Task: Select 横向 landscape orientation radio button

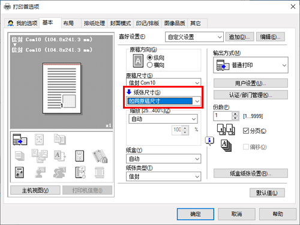Action: click(x=150, y=65)
